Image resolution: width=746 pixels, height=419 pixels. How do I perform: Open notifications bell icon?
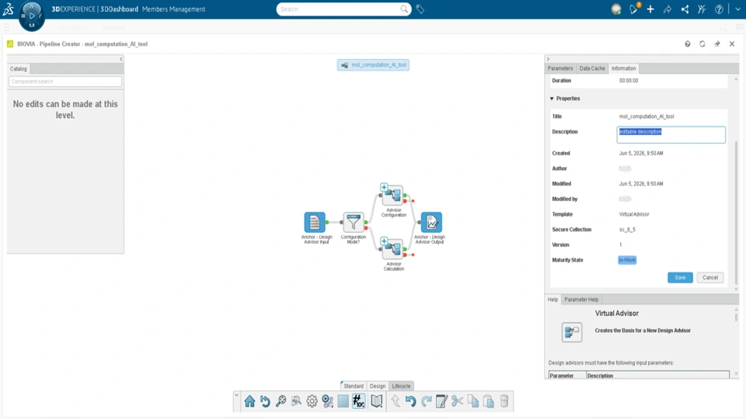coord(633,9)
